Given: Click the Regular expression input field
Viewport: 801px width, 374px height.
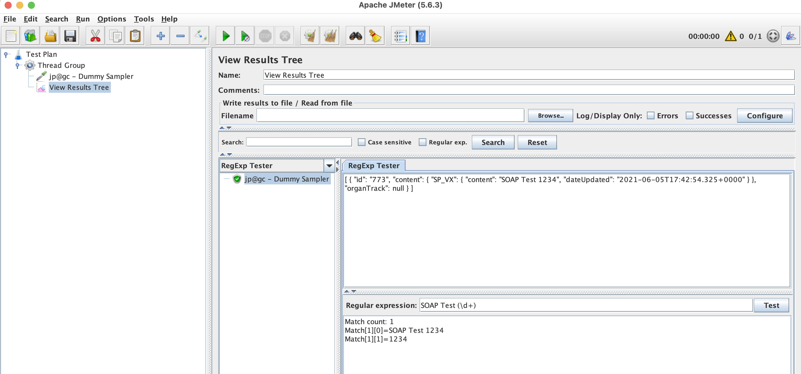Looking at the screenshot, I should pos(587,305).
